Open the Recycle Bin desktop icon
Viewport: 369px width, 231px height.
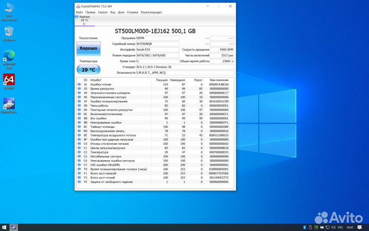point(9,34)
